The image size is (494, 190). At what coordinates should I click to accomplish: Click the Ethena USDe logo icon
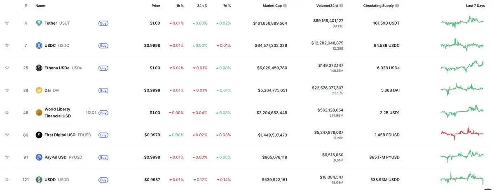[x=39, y=68]
